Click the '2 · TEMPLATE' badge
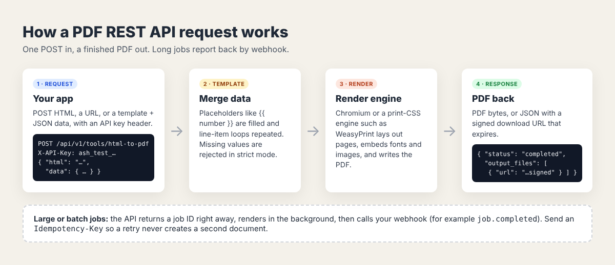 pos(224,84)
